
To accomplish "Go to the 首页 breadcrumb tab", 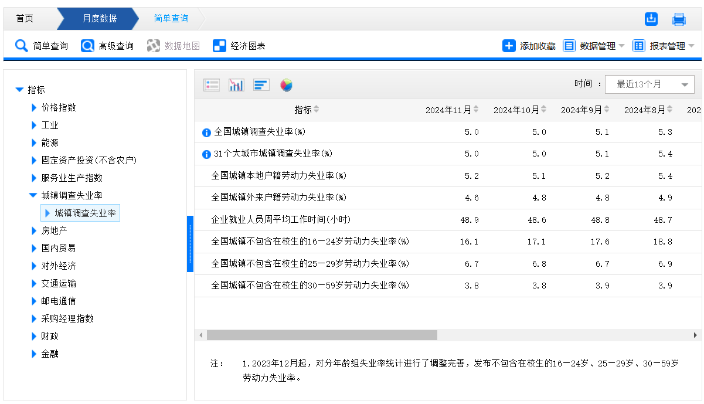I will pyautogui.click(x=25, y=19).
